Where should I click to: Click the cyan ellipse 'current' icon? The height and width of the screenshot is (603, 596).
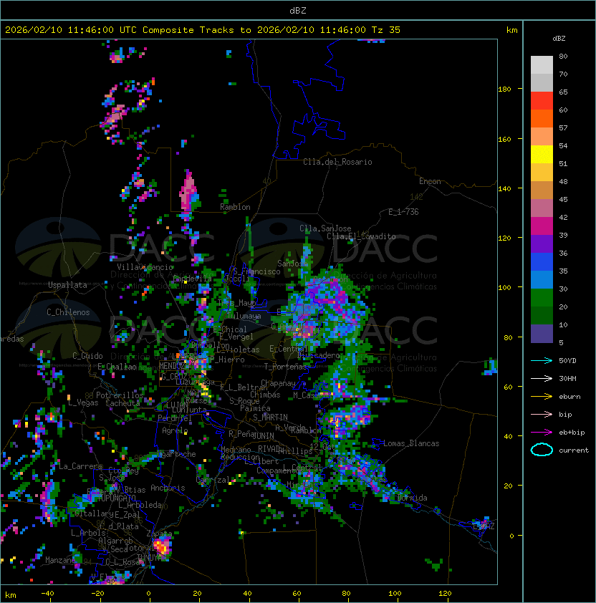[542, 450]
